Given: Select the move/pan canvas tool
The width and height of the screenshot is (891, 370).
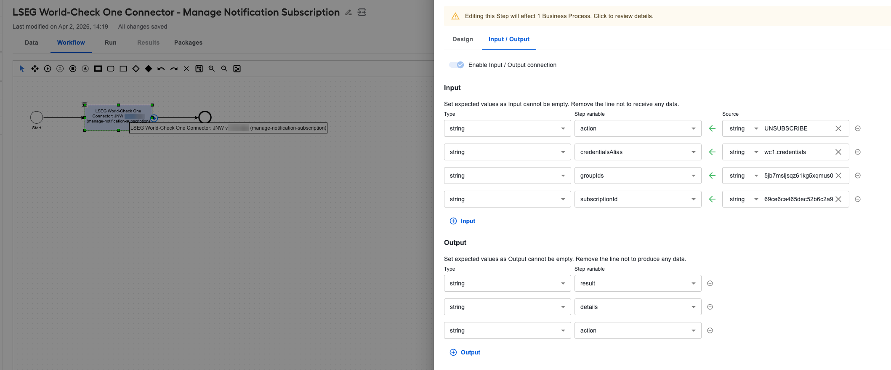Looking at the screenshot, I should 35,69.
